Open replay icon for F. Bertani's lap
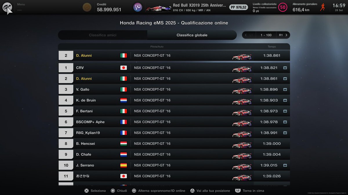Image resolution: width=348 pixels, height=195 pixels. 285,111
